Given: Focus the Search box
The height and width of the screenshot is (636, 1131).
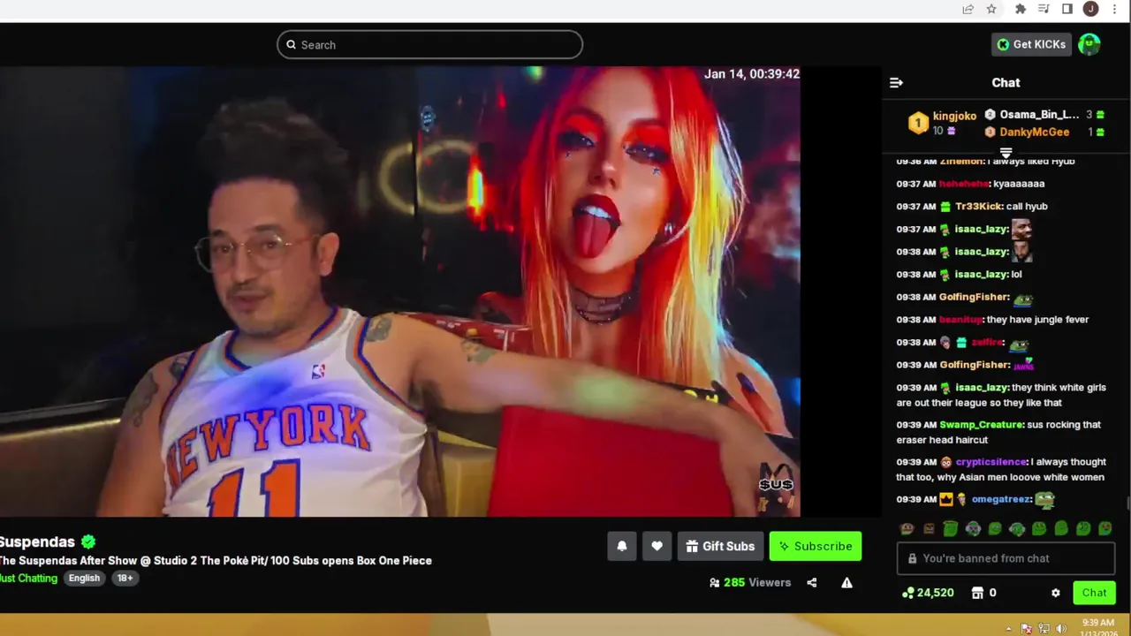Looking at the screenshot, I should pyautogui.click(x=429, y=45).
